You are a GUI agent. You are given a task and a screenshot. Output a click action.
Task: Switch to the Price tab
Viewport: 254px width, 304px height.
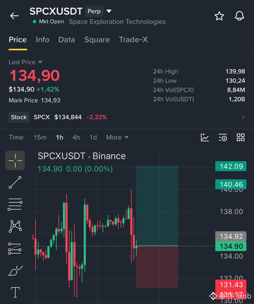pos(17,40)
